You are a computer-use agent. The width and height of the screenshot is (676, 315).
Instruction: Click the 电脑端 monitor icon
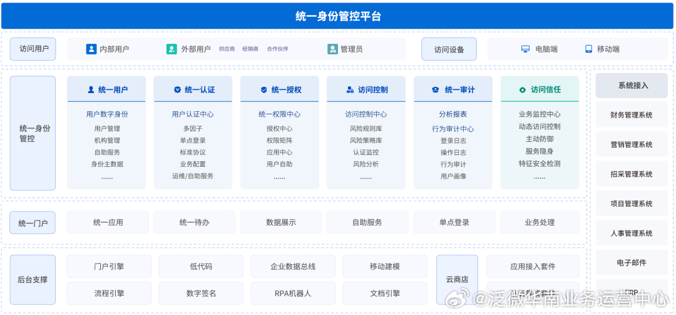526,49
